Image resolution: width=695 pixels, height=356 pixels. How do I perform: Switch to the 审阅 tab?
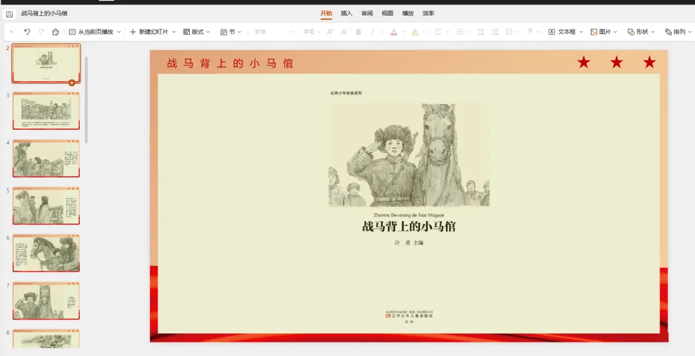(367, 13)
